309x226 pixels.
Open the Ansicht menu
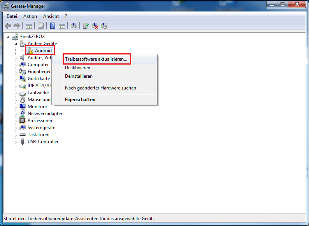coord(51,16)
